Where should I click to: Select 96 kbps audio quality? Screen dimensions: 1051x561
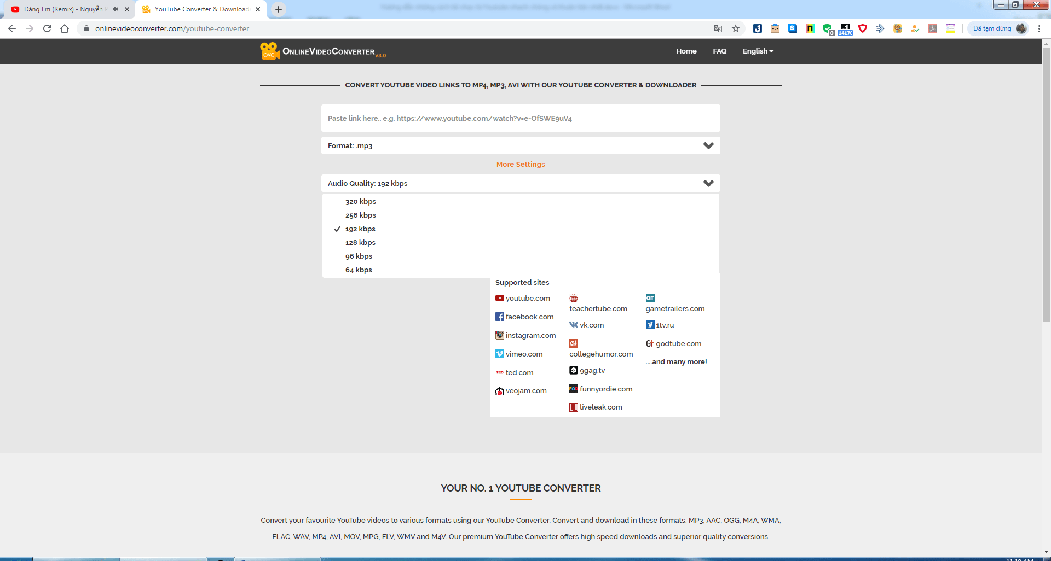point(359,256)
